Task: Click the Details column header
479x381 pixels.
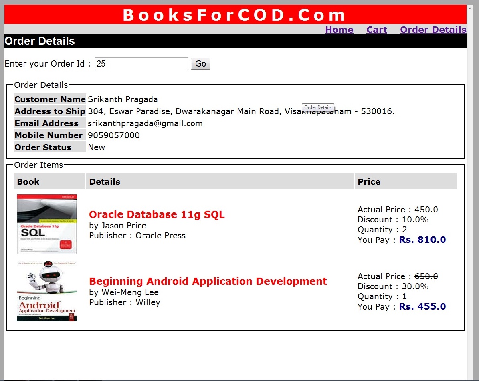Action: [x=220, y=181]
